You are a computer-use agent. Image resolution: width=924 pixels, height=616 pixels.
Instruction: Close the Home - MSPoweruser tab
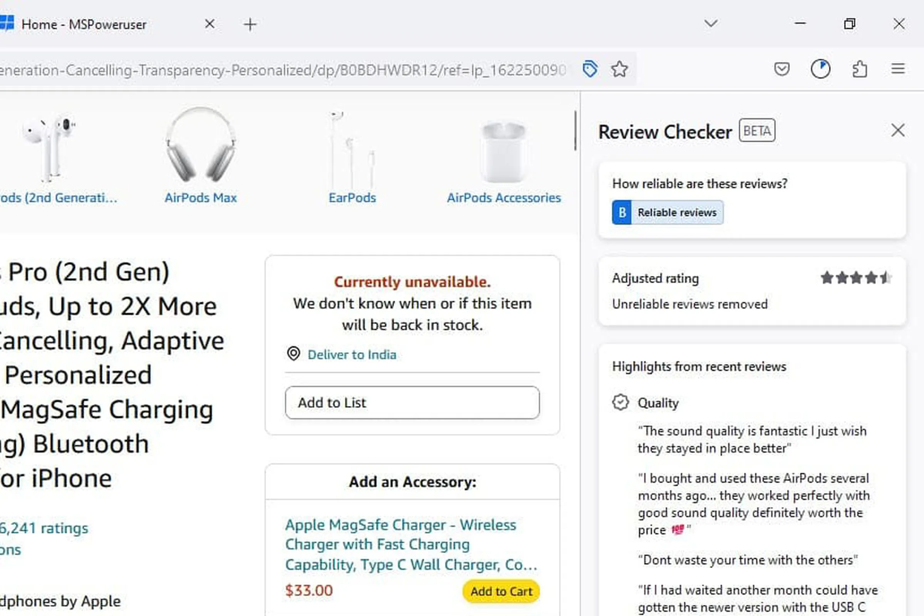tap(210, 24)
